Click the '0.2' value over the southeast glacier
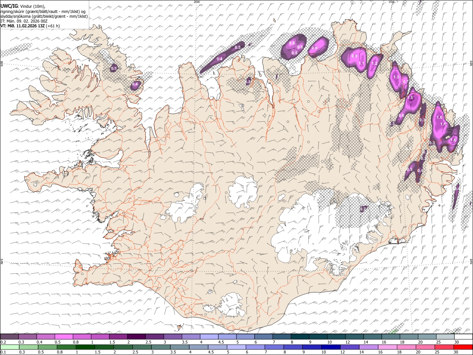 [x=363, y=209]
